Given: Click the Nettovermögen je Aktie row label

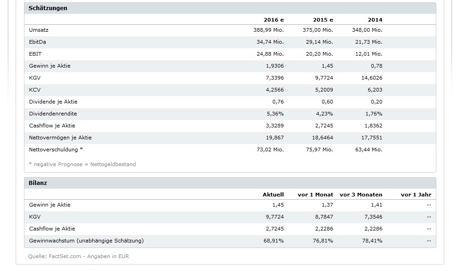Looking at the screenshot, I should click(x=60, y=138).
